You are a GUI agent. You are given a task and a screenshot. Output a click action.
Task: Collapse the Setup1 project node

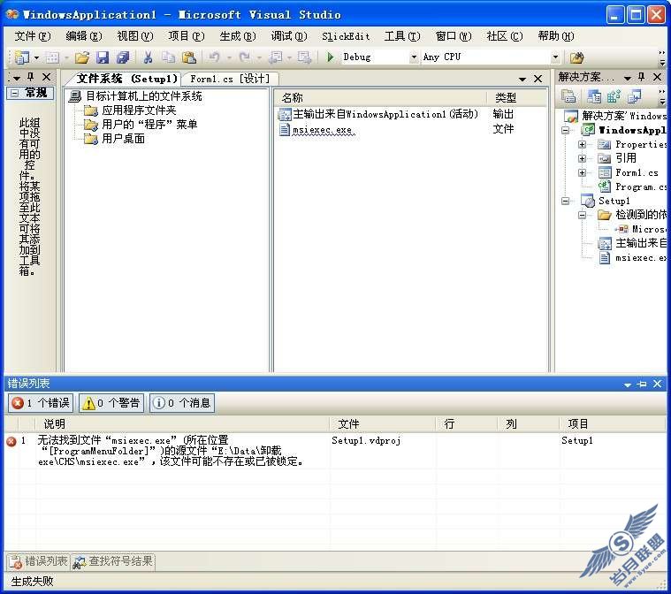coord(565,201)
